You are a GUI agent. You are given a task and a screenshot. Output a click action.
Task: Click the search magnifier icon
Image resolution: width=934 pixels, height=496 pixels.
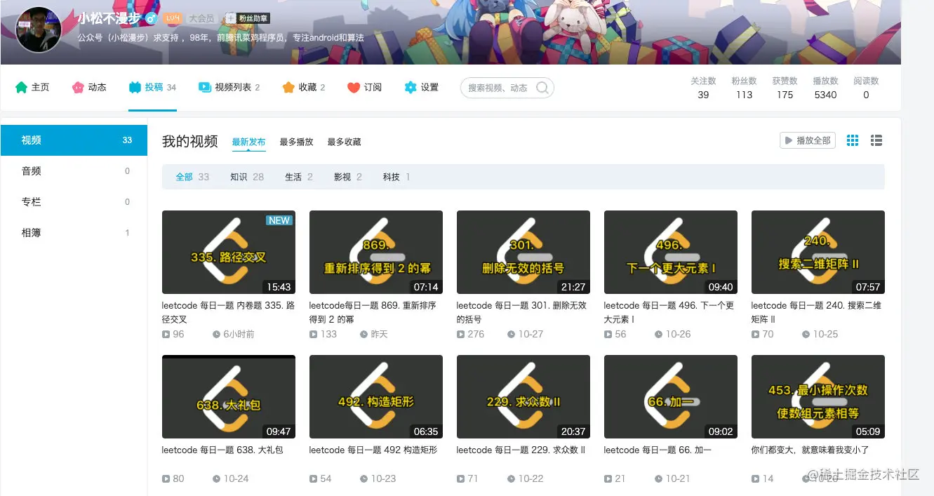point(542,88)
